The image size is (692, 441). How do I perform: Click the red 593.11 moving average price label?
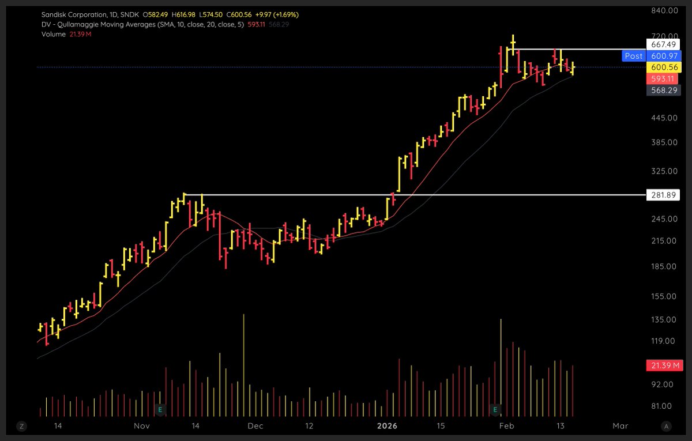pyautogui.click(x=664, y=78)
